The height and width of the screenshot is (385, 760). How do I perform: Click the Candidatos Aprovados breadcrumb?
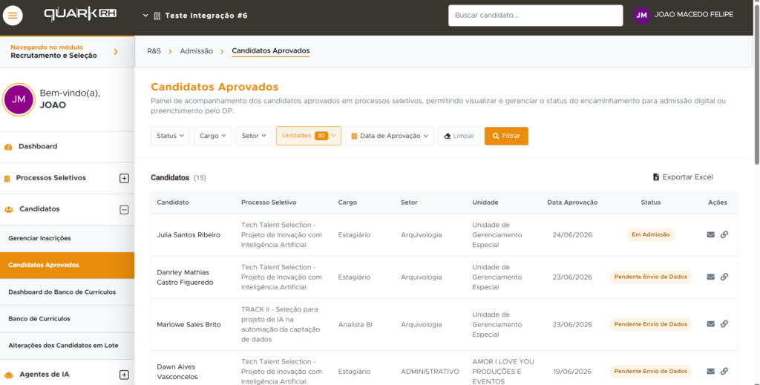[x=270, y=51]
